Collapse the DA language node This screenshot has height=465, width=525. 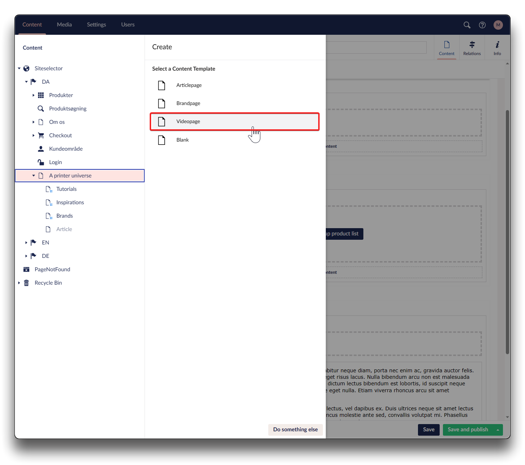26,82
